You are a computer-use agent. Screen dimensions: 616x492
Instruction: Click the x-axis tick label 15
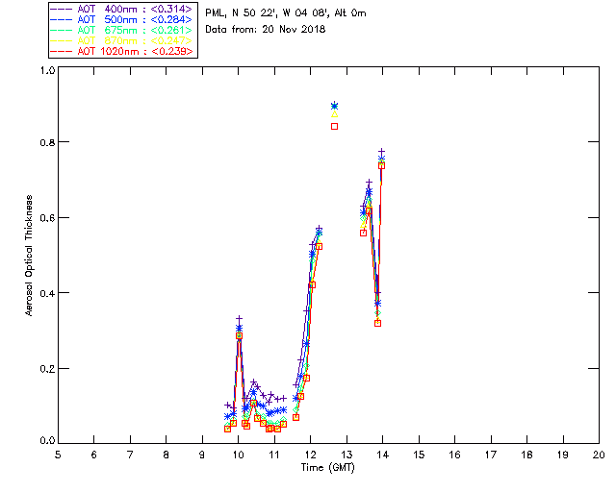tap(419, 455)
